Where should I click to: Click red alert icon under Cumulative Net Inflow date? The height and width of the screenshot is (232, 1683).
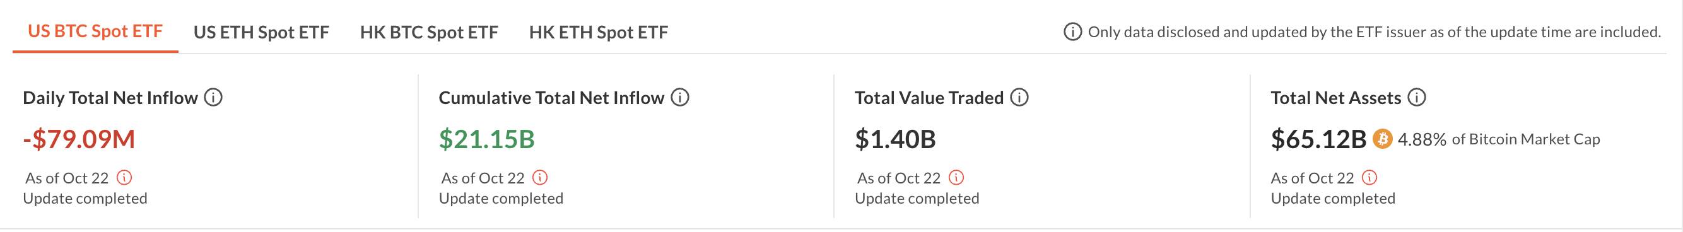tap(540, 177)
